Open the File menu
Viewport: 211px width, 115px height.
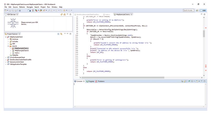click(6, 7)
